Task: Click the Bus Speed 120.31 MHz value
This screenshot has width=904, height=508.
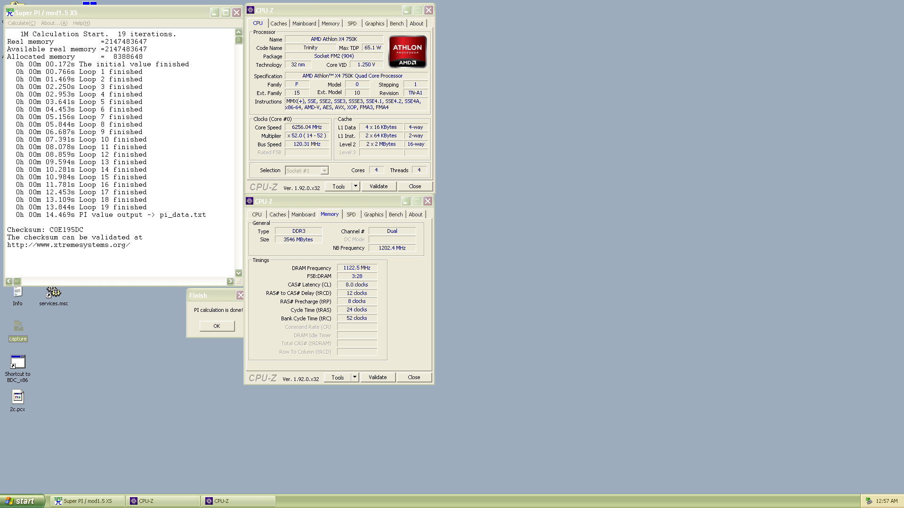Action: [307, 144]
